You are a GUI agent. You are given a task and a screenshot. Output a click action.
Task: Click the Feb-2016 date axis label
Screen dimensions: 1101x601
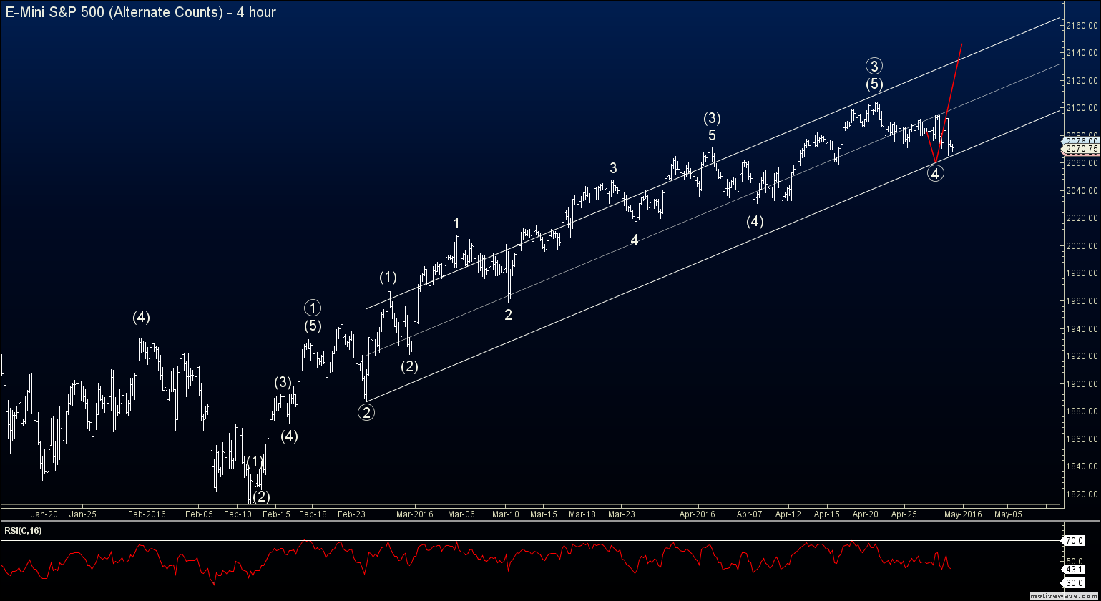146,514
